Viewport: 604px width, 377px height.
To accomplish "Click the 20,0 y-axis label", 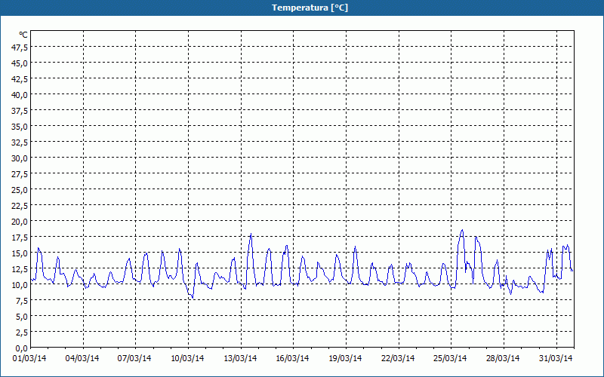I will (x=20, y=221).
